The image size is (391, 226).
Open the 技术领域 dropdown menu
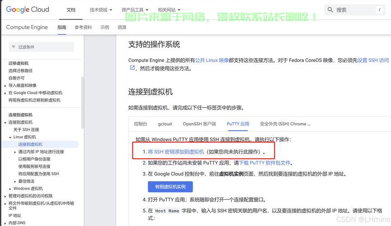click(101, 10)
